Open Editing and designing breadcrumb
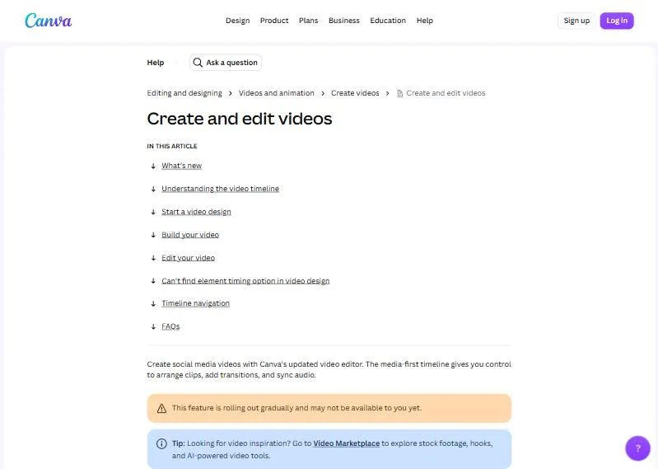658x469 pixels. pyautogui.click(x=184, y=93)
